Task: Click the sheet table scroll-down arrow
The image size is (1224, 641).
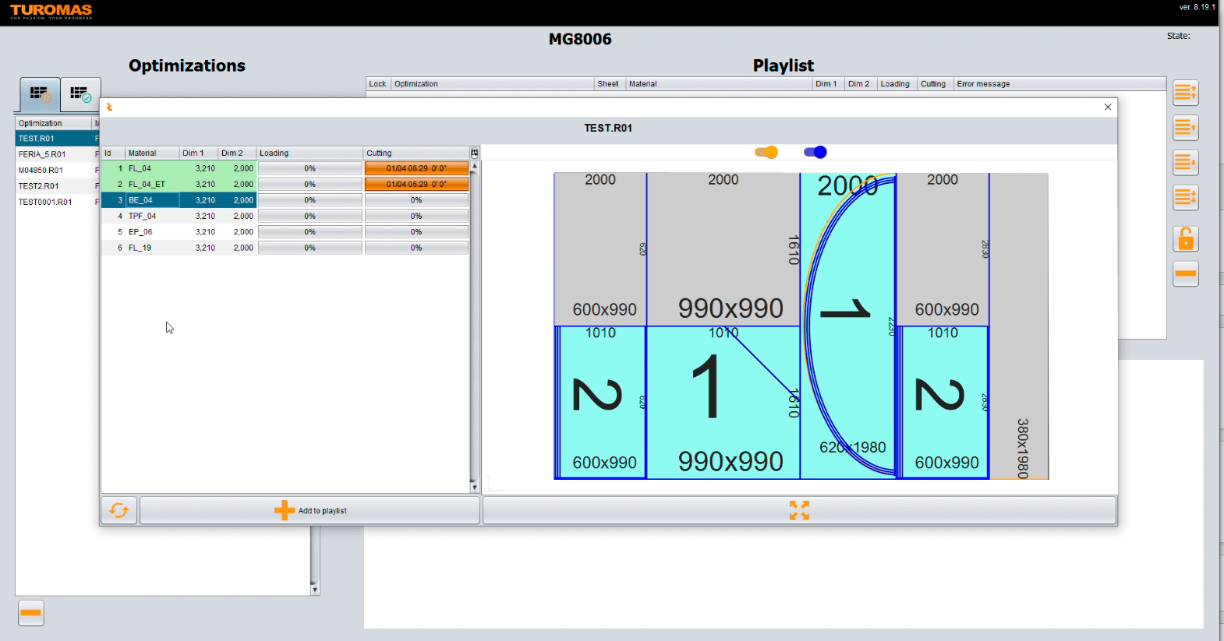Action: 474,488
